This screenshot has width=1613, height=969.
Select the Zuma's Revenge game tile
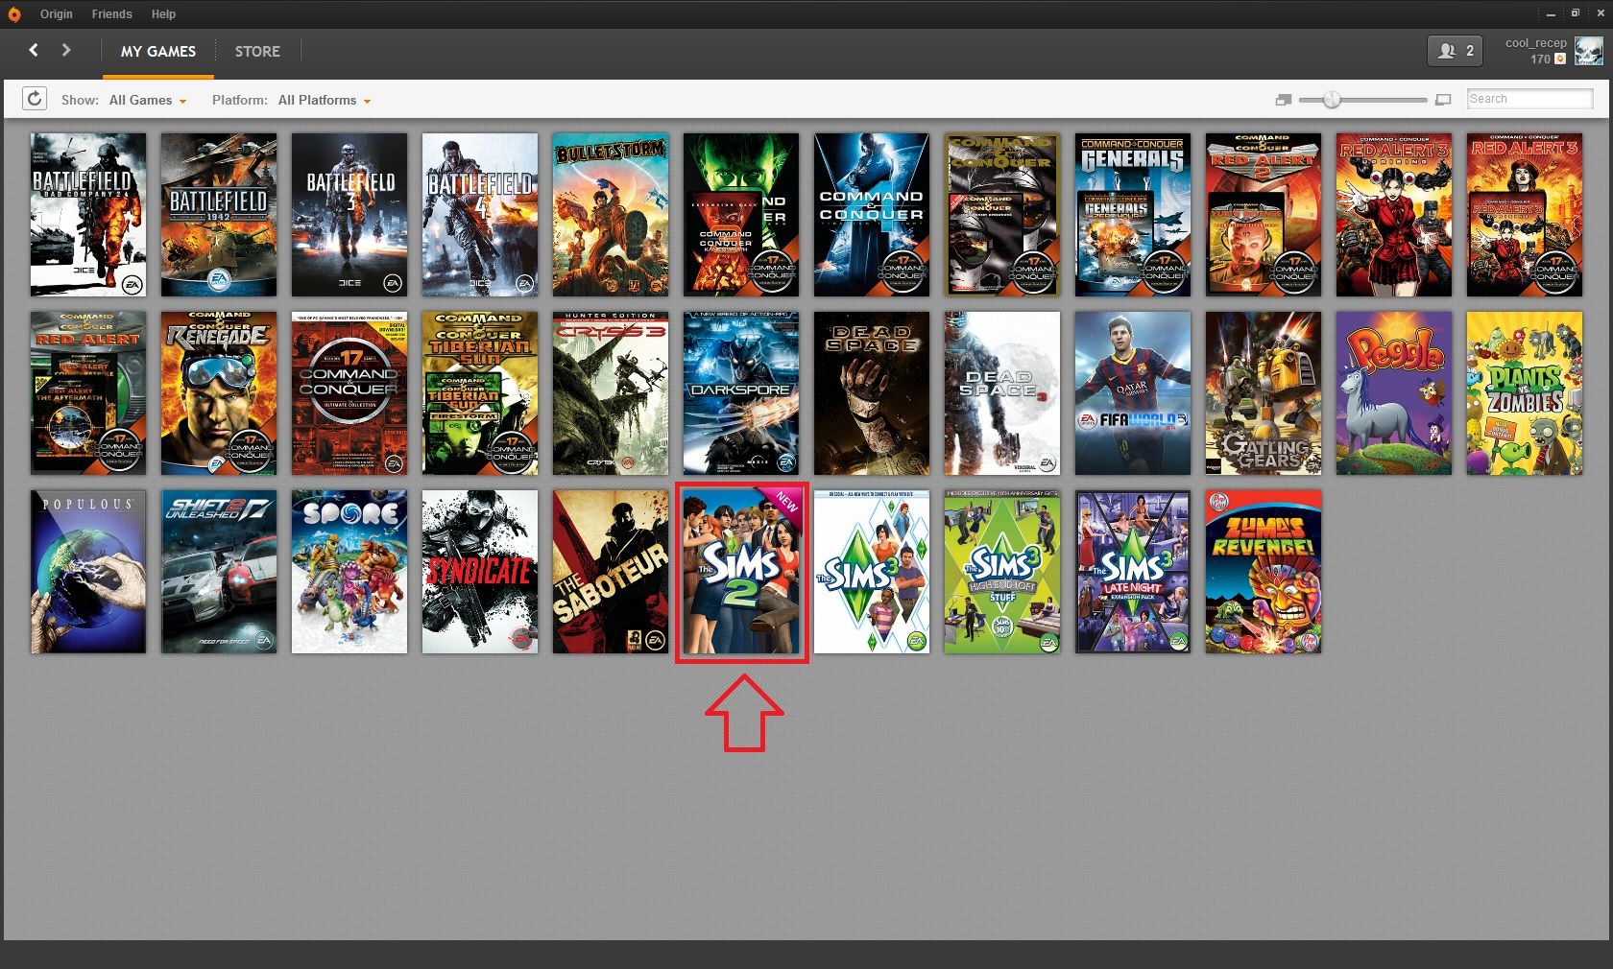(1264, 572)
